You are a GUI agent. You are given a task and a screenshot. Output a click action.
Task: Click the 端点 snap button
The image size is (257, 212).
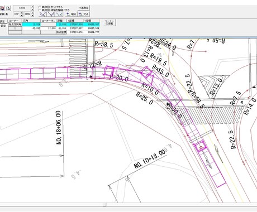(x=72, y=14)
